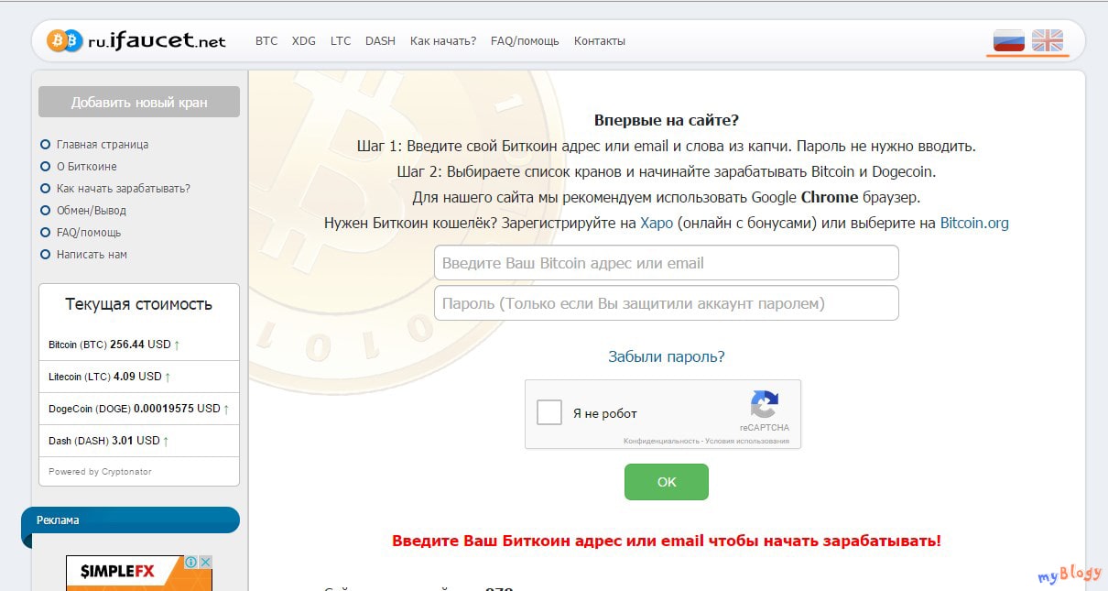Viewport: 1108px width, 591px height.
Task: Open the LTC menu item
Action: click(341, 41)
